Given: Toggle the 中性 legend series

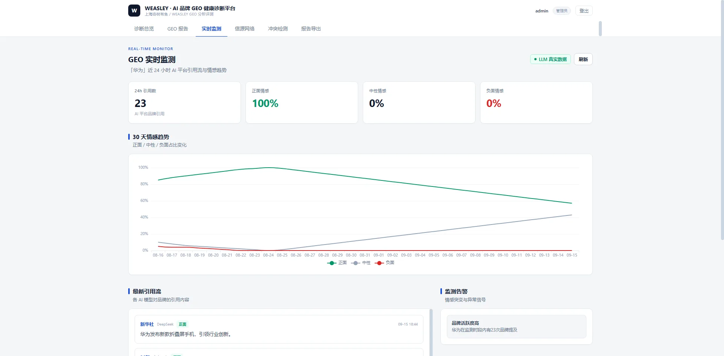Looking at the screenshot, I should 361,263.
